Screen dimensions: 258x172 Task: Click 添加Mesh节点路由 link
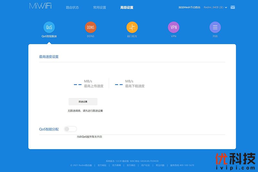click(189, 7)
